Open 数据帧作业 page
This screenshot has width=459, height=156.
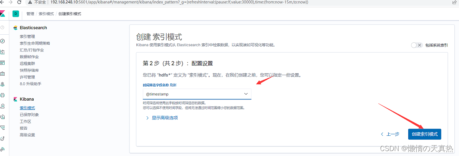pyautogui.click(x=29, y=57)
